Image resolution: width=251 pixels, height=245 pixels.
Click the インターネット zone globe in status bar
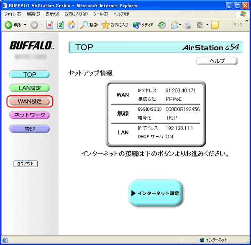(x=202, y=240)
